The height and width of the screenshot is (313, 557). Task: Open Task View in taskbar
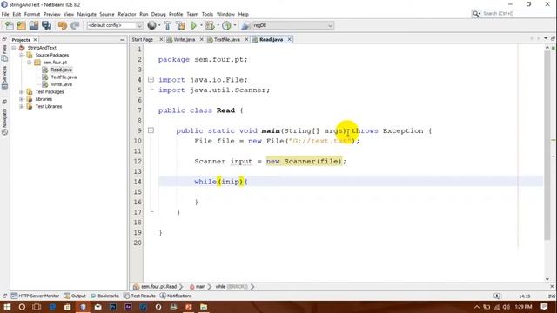pyautogui.click(x=37, y=307)
